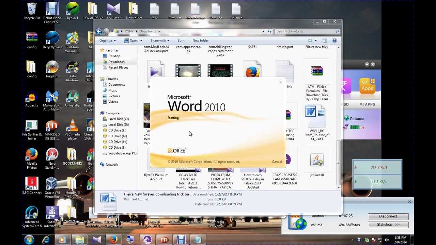Open the Windows Start menu

tap(29, 240)
